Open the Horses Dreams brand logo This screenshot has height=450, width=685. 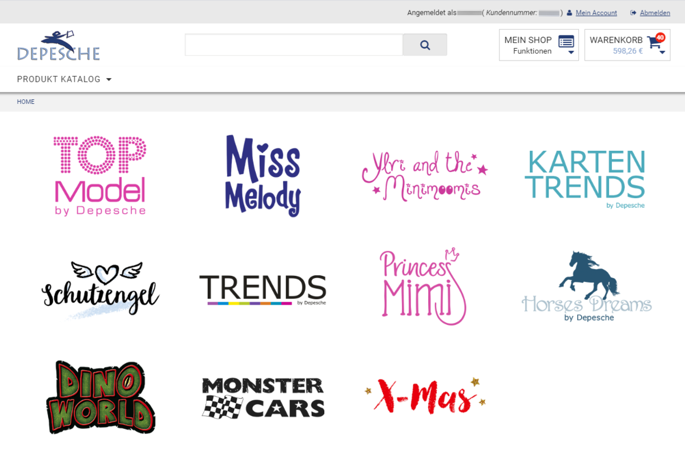pyautogui.click(x=587, y=287)
